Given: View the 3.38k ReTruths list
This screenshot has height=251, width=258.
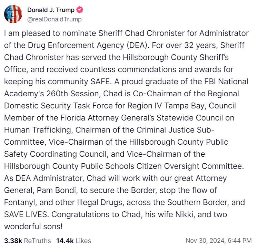Looking at the screenshot, I should [x=27, y=240].
